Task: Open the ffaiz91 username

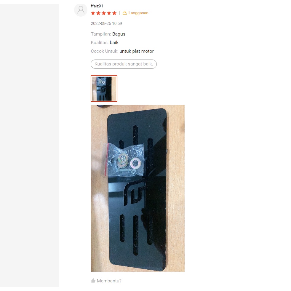Action: tap(97, 6)
